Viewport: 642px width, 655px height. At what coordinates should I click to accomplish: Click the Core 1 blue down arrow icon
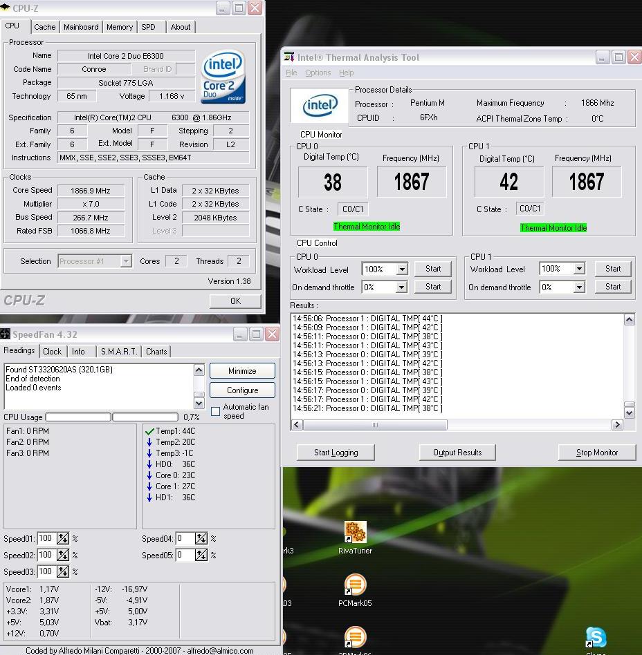pyautogui.click(x=149, y=486)
